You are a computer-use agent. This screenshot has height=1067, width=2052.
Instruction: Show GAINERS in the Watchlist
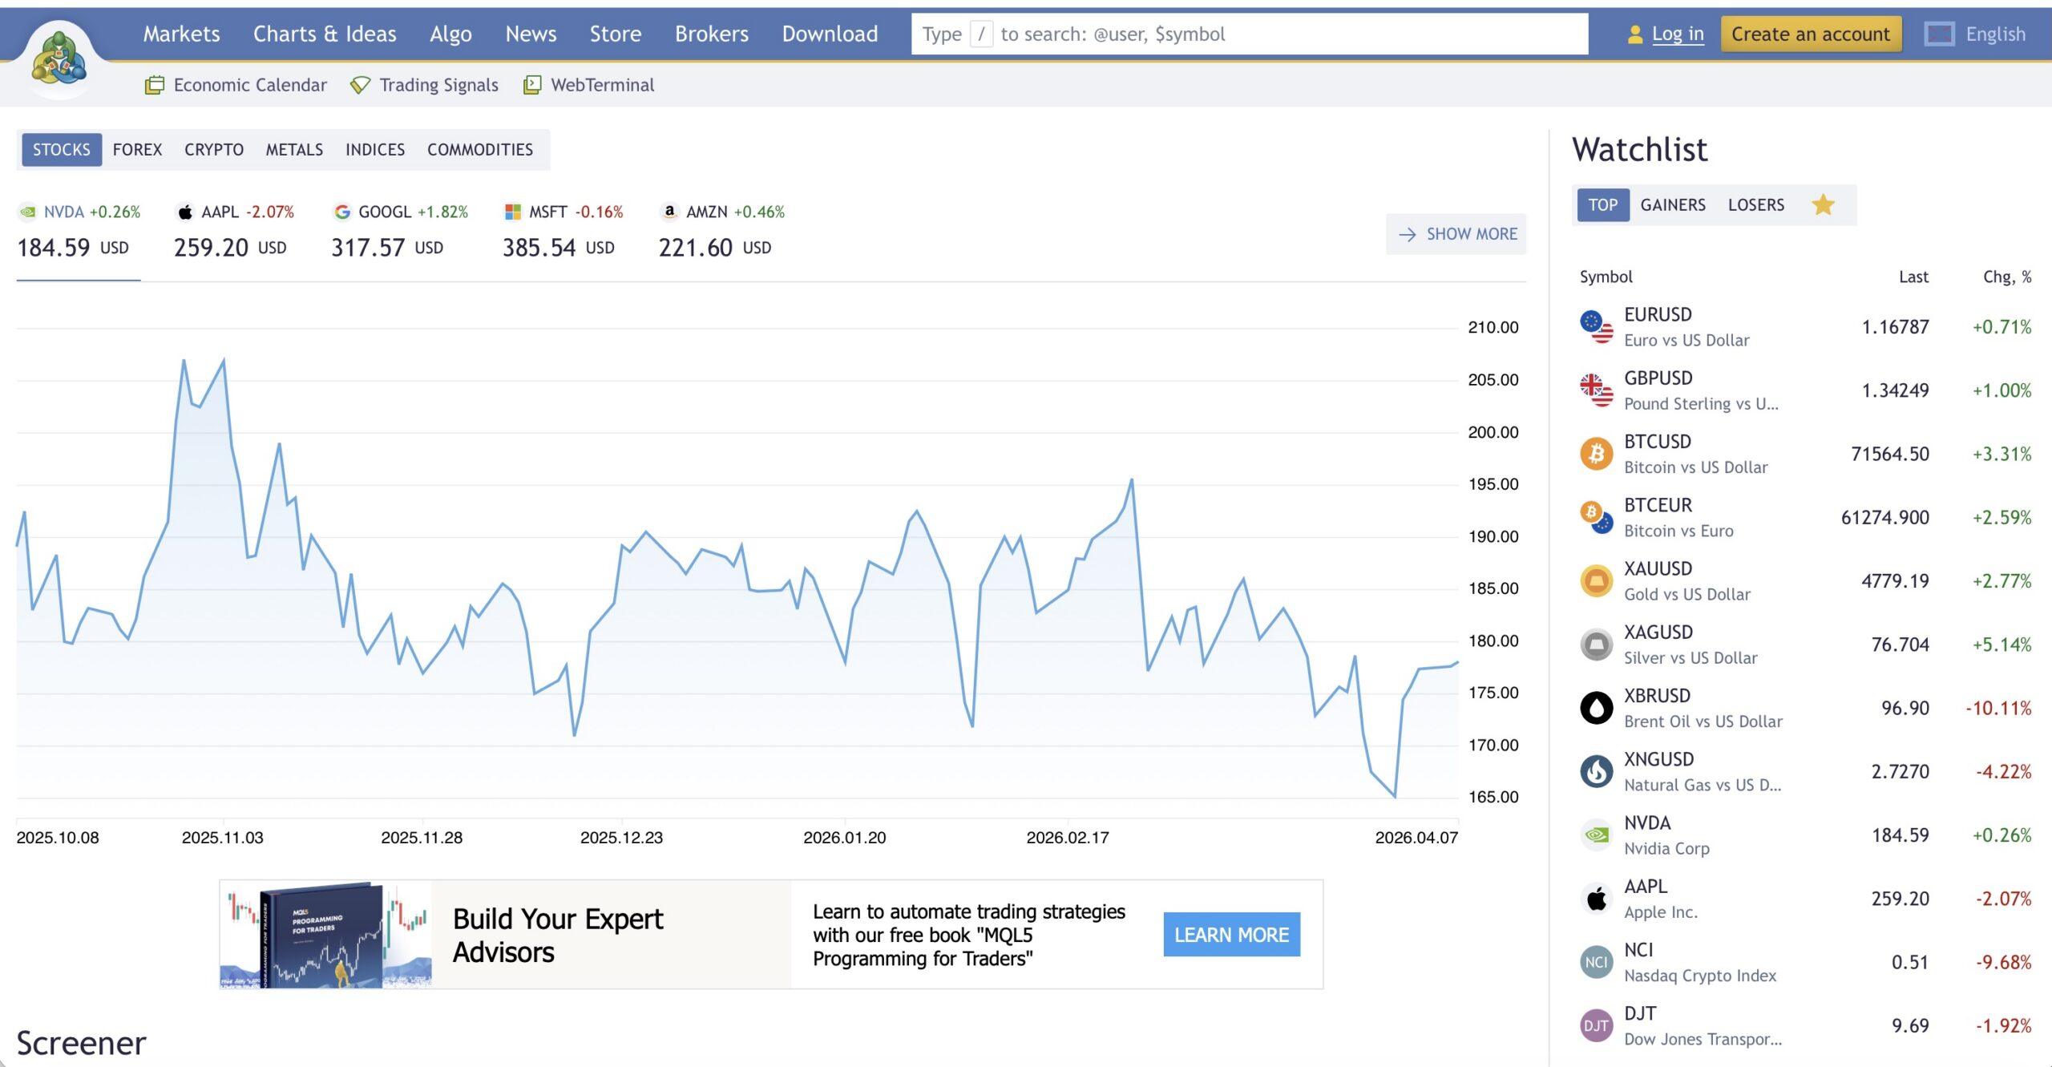pos(1673,205)
